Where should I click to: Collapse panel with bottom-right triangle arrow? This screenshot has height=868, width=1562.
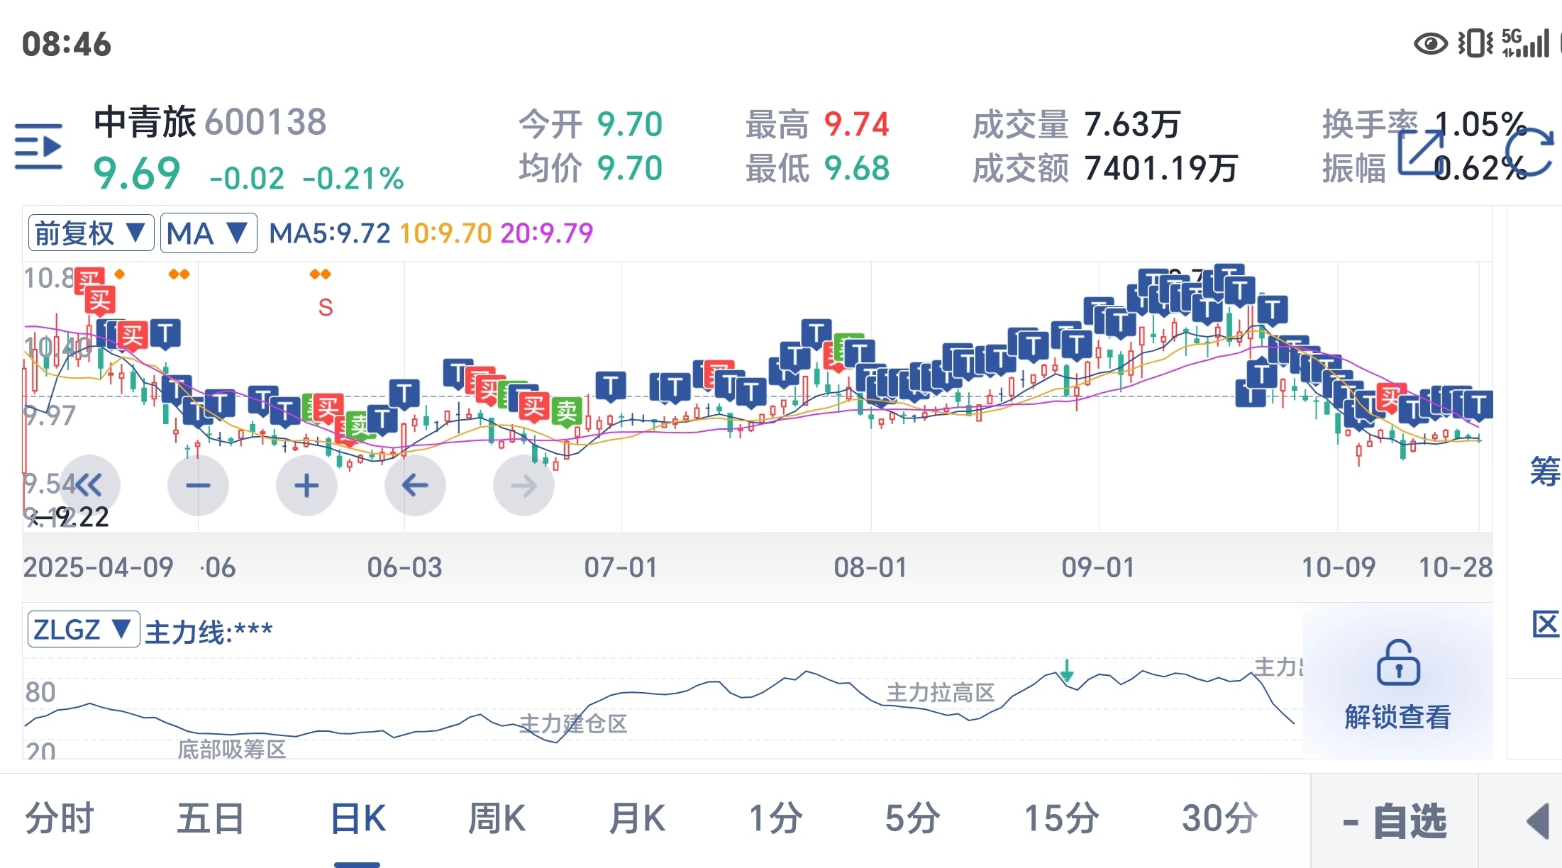tap(1538, 821)
